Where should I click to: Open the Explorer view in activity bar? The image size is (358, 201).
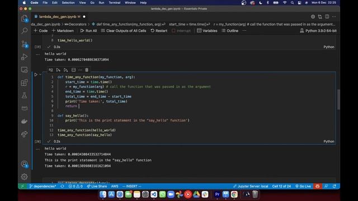coord(24,18)
